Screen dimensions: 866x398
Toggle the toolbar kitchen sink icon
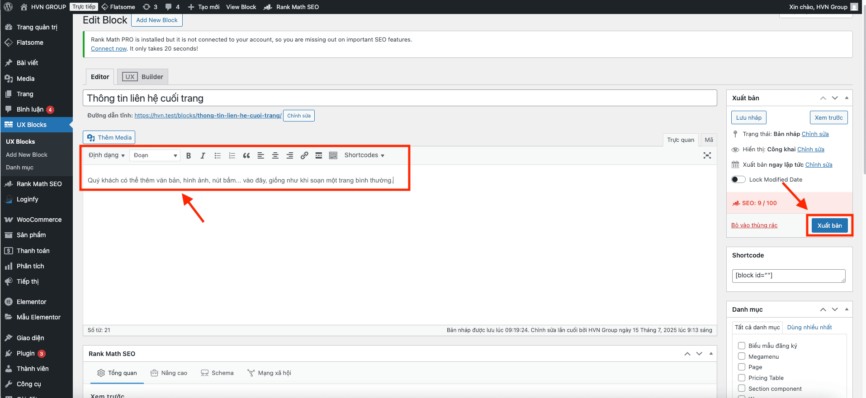pos(333,155)
